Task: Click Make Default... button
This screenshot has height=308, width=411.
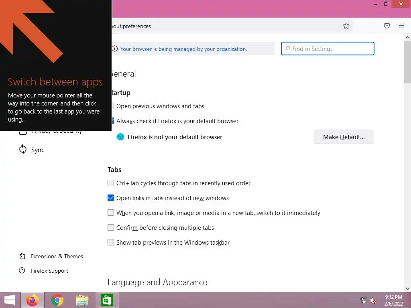Action: [344, 137]
